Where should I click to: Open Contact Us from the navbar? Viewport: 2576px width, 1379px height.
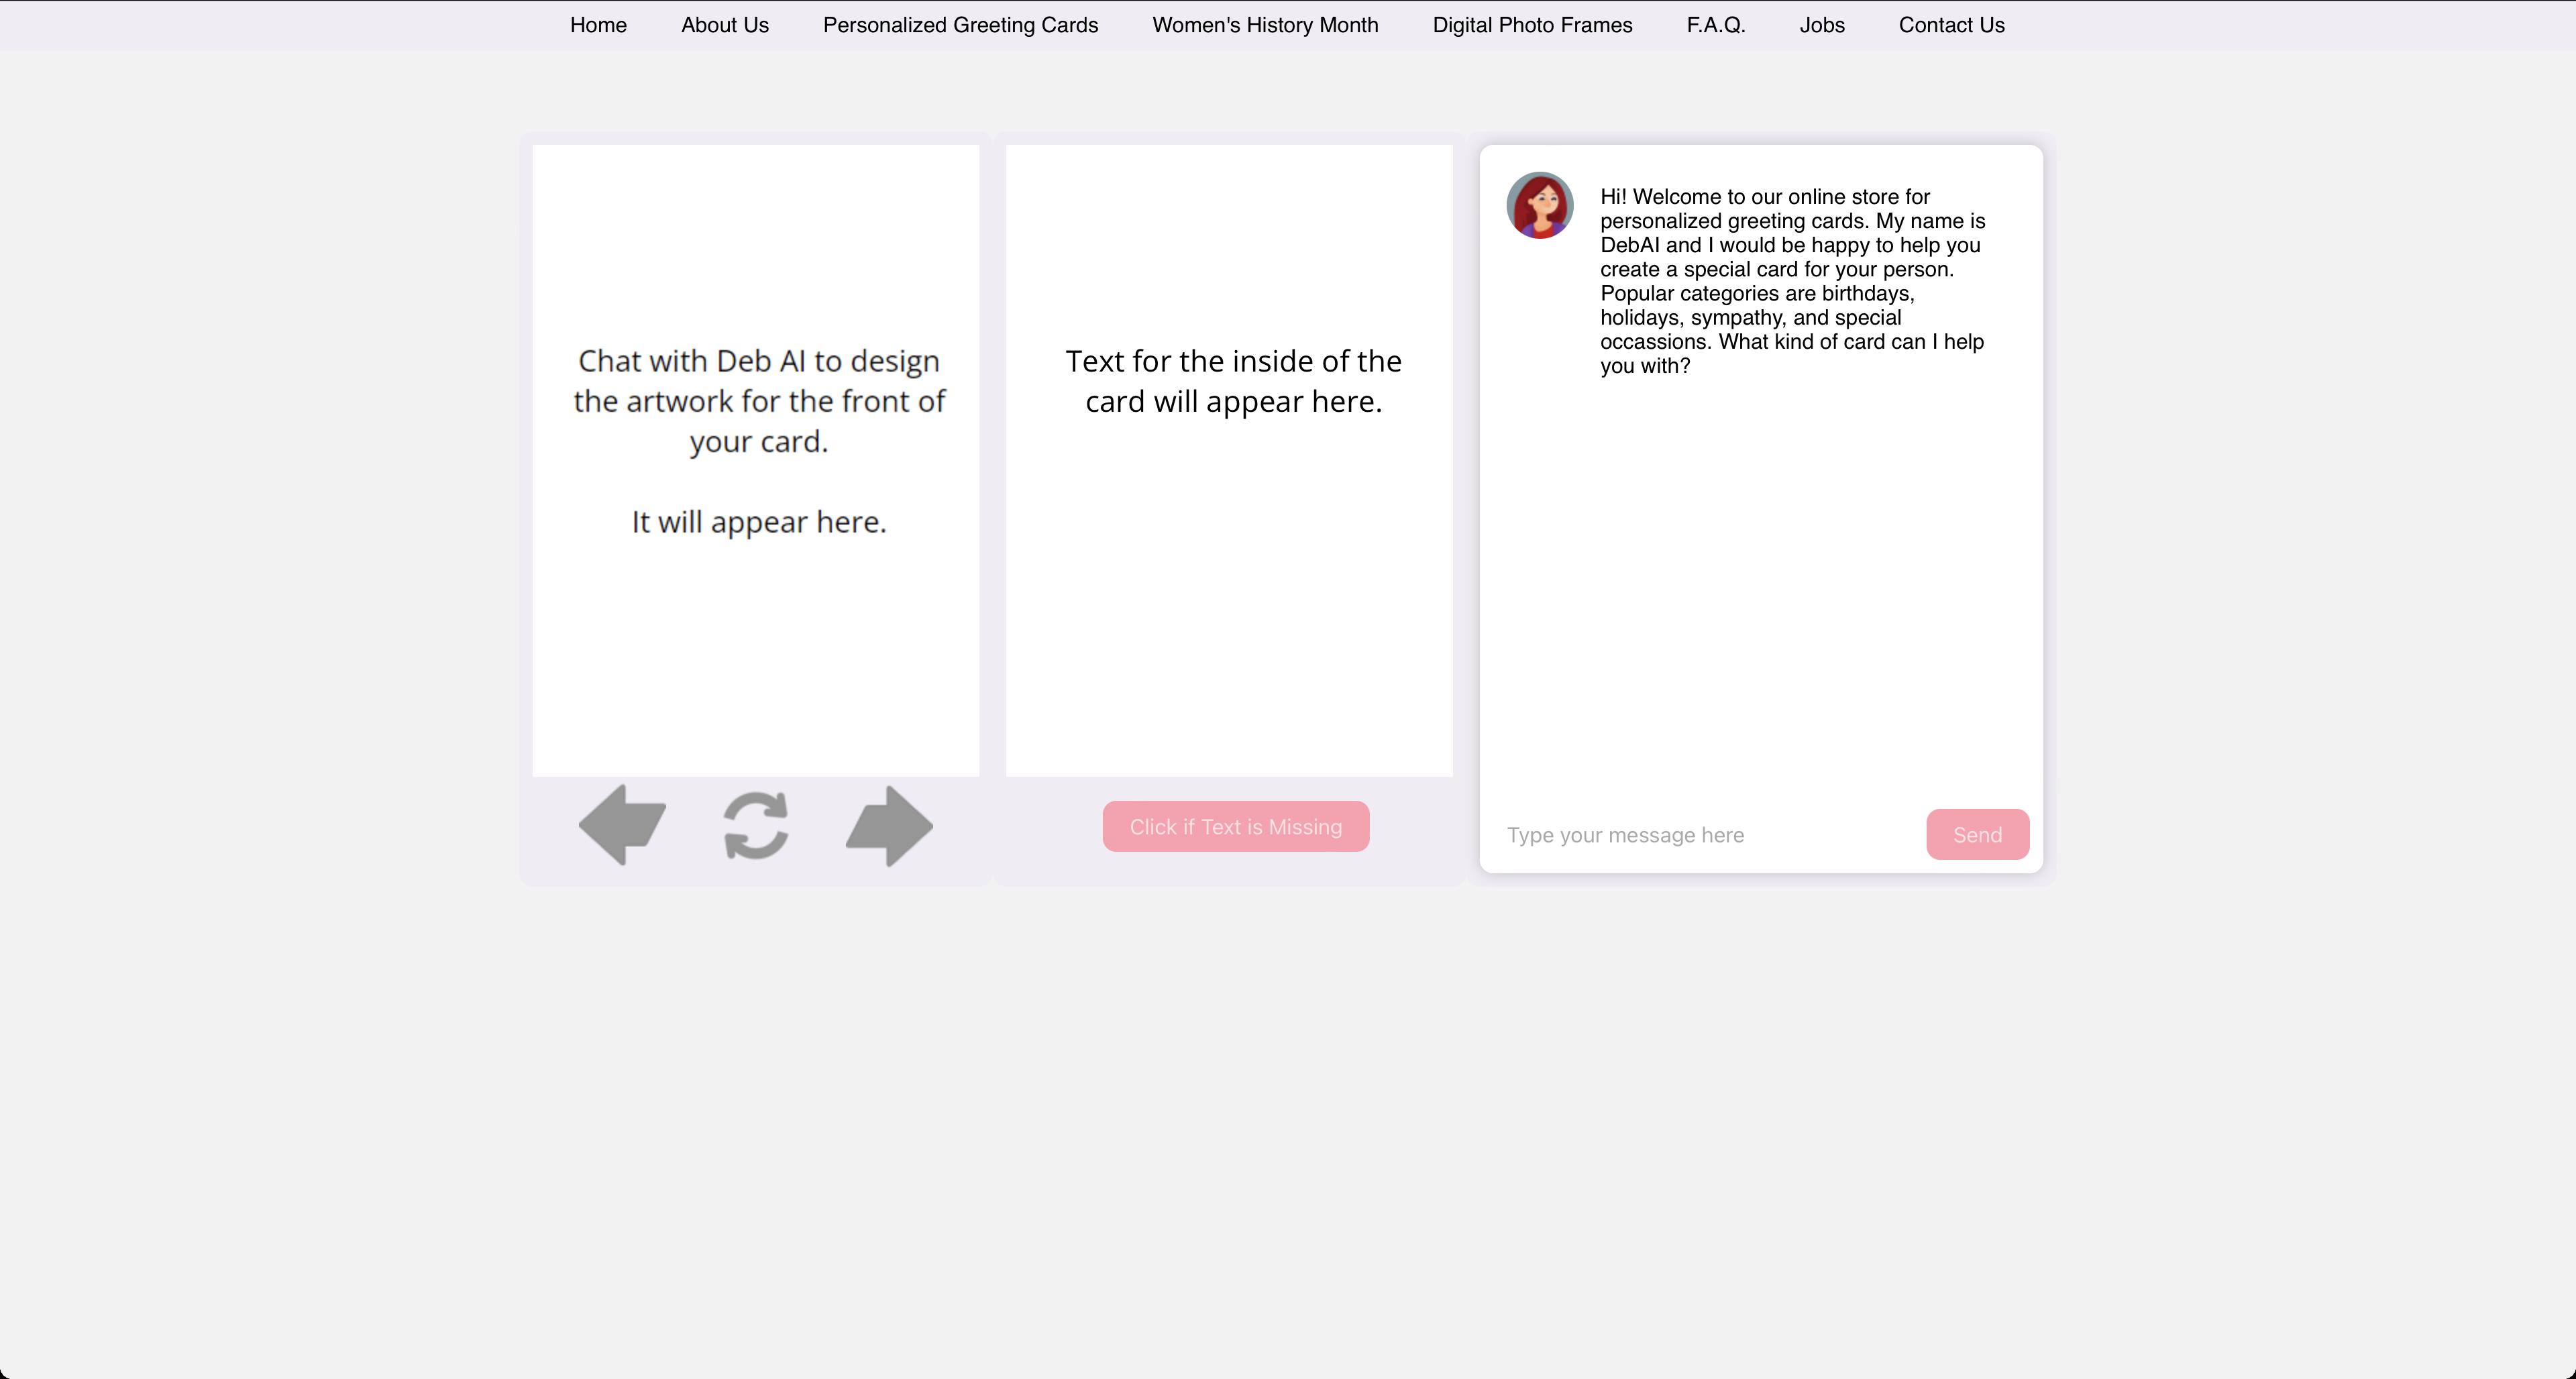tap(1951, 25)
